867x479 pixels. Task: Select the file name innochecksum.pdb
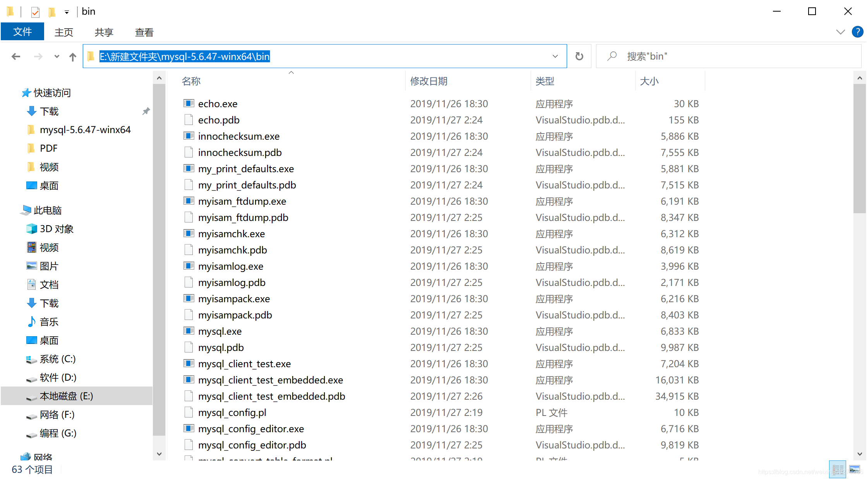(x=240, y=152)
